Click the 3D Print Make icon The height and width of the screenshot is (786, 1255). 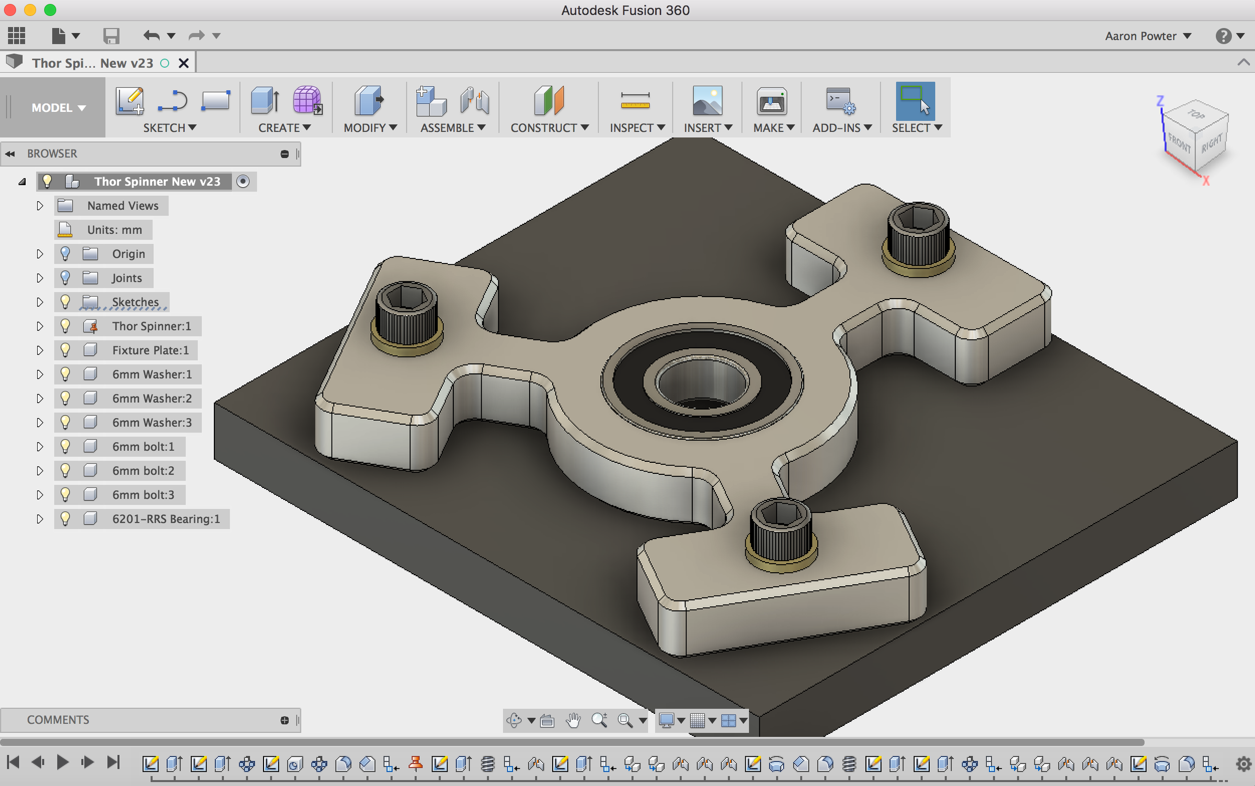click(x=771, y=100)
